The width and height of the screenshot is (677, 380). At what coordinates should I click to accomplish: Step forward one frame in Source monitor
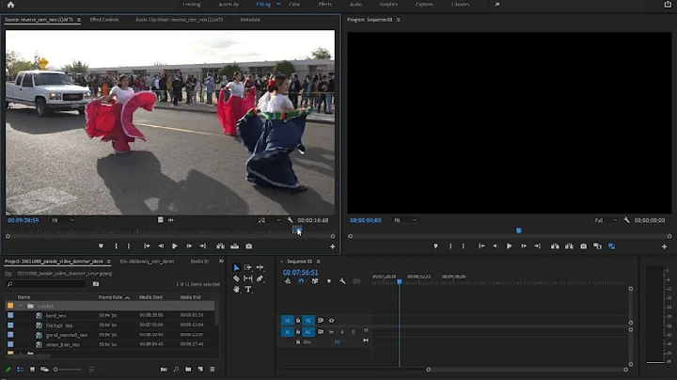pos(189,246)
